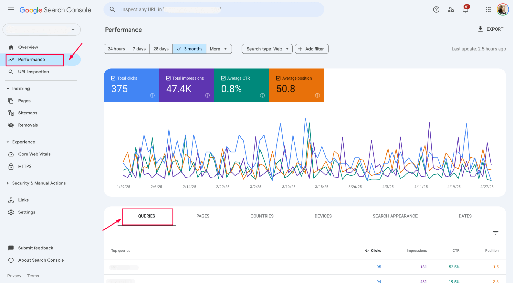Select the 28 days date range
513x283 pixels.
pyautogui.click(x=161, y=49)
